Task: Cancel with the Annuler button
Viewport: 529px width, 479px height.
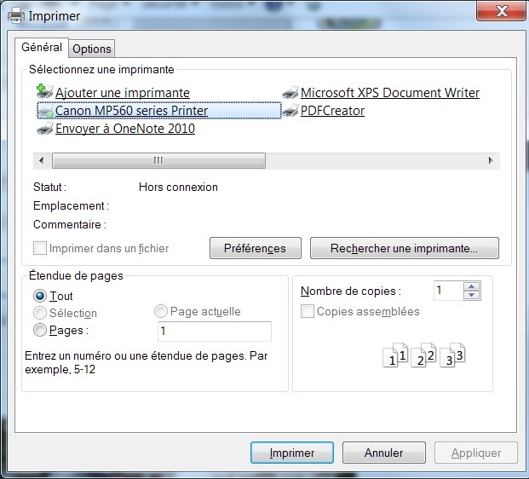Action: click(384, 453)
